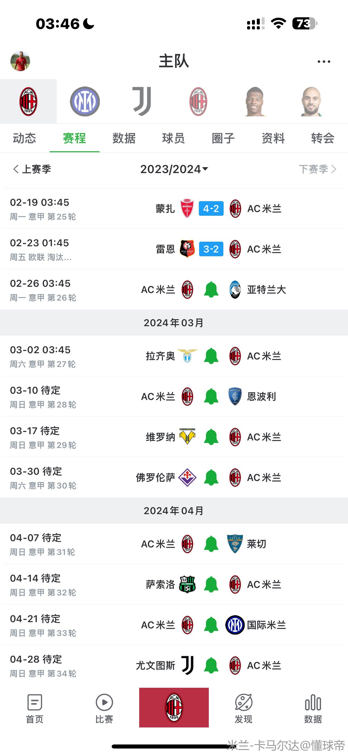Switch to the 转会 tab

[x=323, y=138]
